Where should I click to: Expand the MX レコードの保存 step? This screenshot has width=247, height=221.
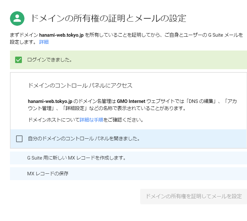tap(128, 174)
